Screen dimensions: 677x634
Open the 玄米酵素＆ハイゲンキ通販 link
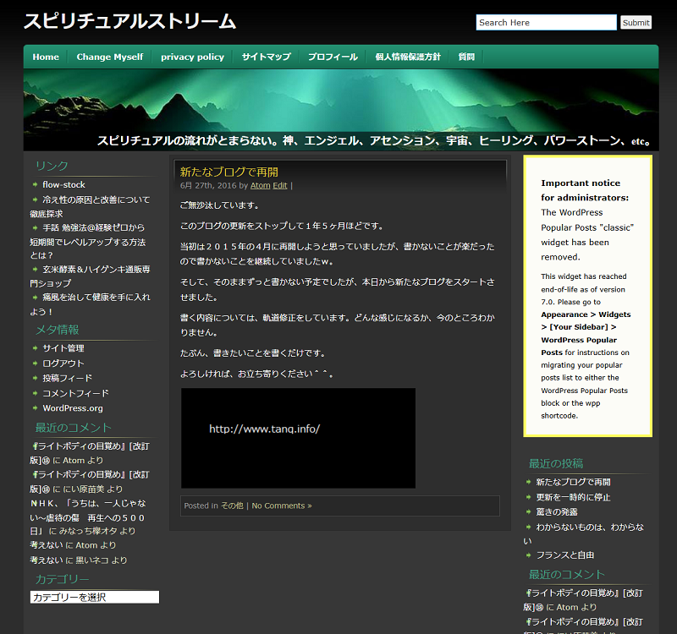click(90, 276)
